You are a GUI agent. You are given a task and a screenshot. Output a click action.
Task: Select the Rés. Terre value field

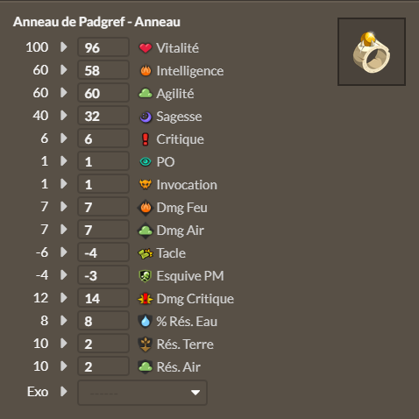pos(103,344)
